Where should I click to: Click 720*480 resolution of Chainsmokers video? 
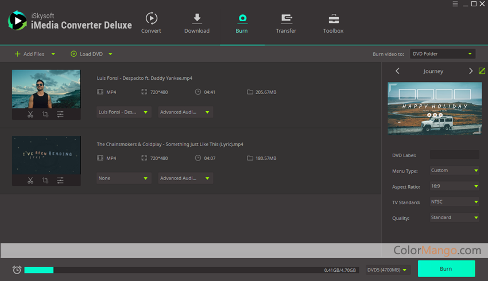159,158
